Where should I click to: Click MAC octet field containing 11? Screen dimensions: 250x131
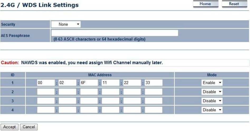click(x=111, y=83)
